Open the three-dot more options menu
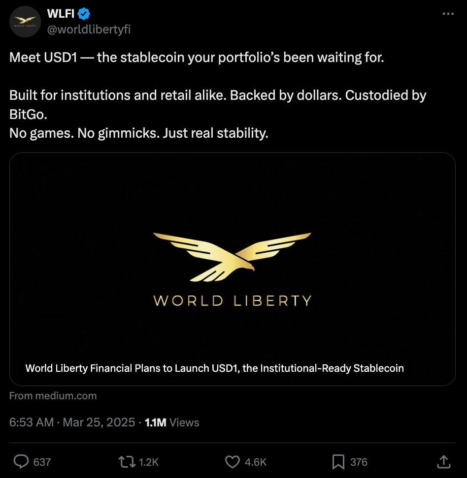Viewport: 467px width, 478px height. pyautogui.click(x=447, y=14)
